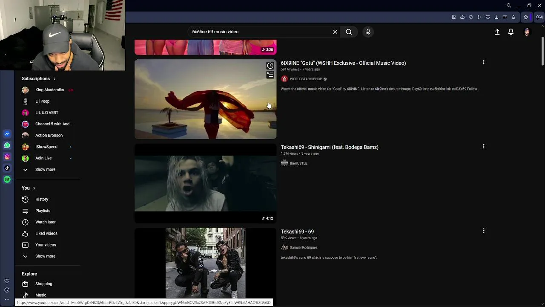Open Instagram in the Opera sidebar

pyautogui.click(x=7, y=157)
